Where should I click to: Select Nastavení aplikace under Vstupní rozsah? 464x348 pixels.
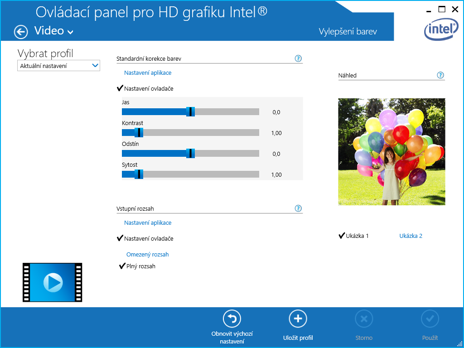[x=148, y=222]
